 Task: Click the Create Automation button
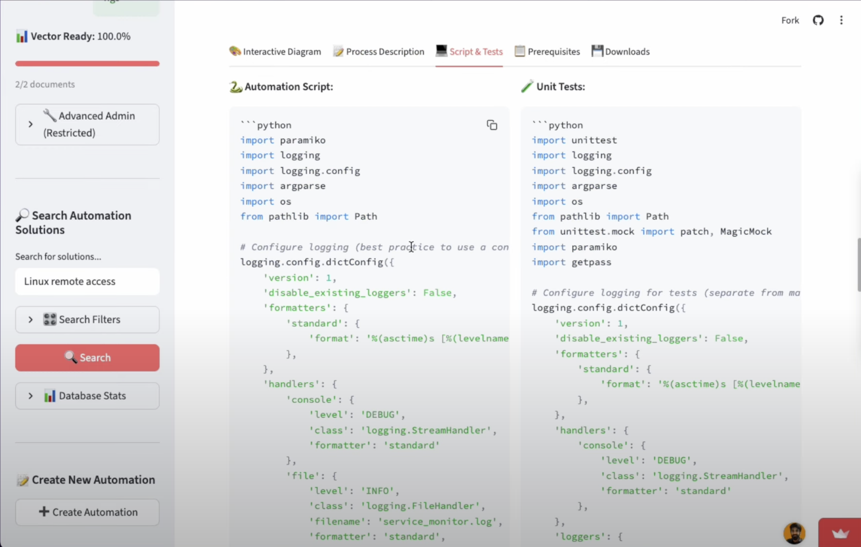87,512
